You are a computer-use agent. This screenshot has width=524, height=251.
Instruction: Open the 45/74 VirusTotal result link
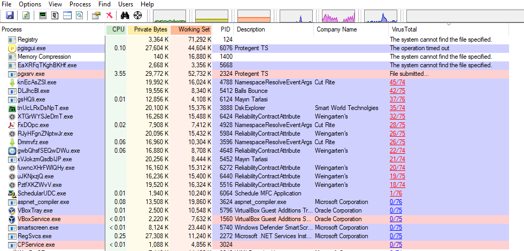pos(397,82)
